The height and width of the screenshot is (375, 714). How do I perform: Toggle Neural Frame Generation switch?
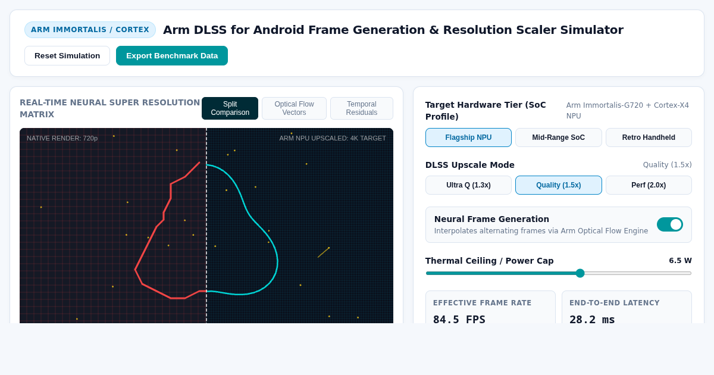(x=670, y=224)
